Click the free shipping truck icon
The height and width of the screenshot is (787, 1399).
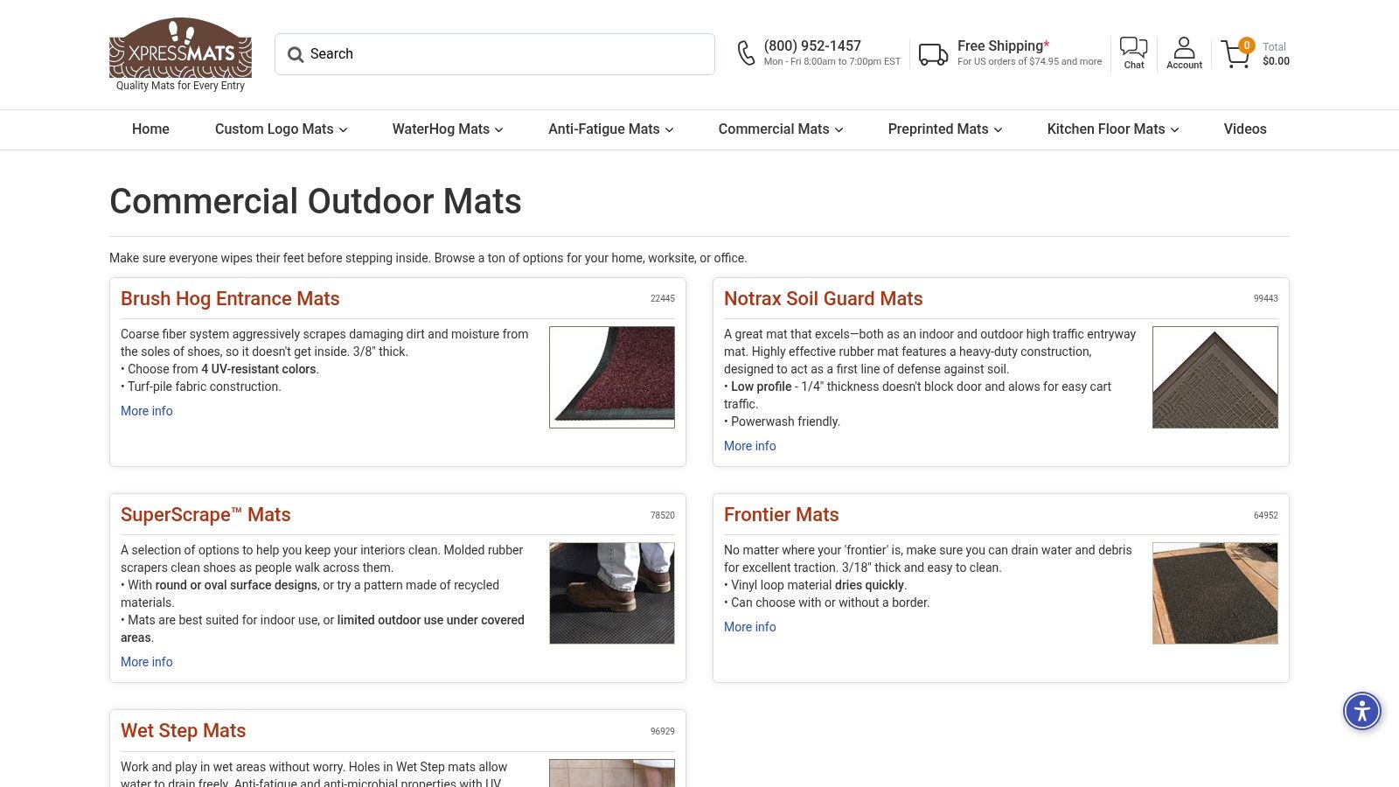933,54
